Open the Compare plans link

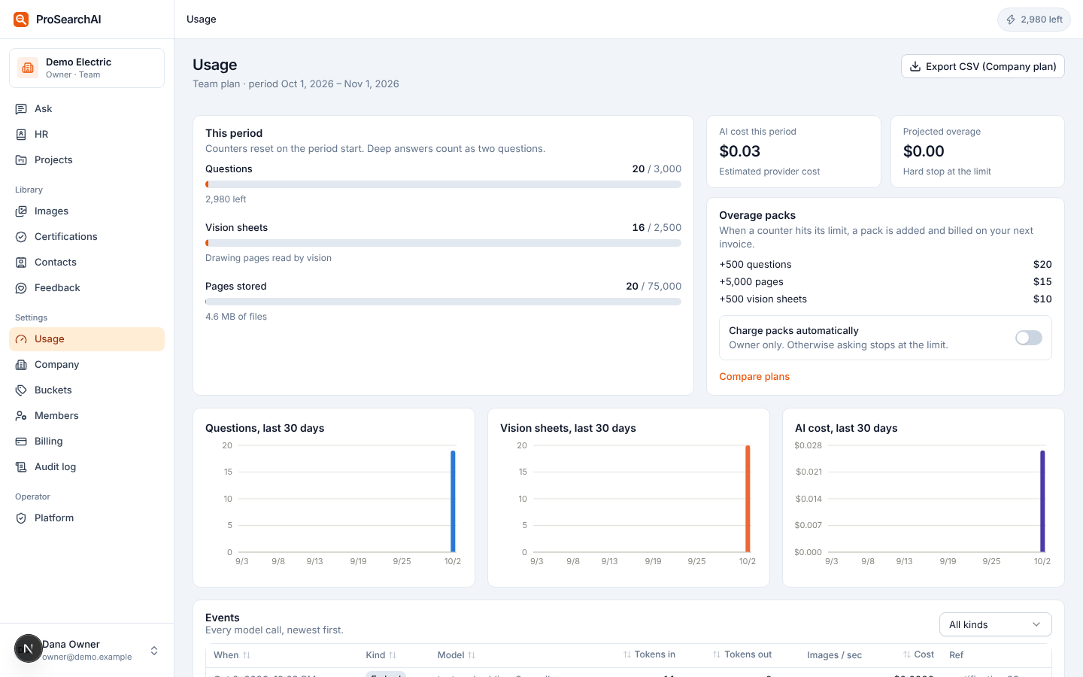pyautogui.click(x=754, y=377)
